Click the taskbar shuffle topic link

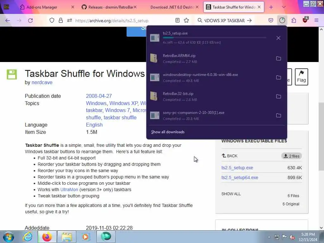click(120, 118)
